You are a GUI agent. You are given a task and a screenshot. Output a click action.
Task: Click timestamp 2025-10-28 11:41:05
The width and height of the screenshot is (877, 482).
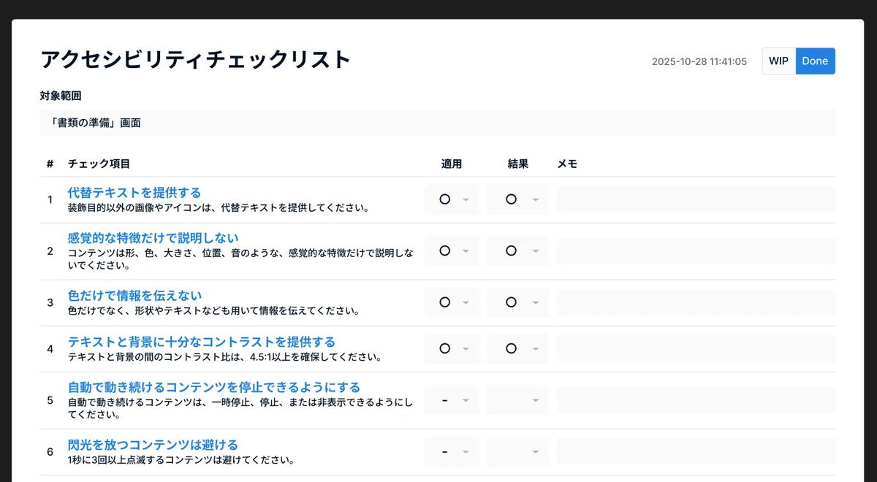[699, 61]
